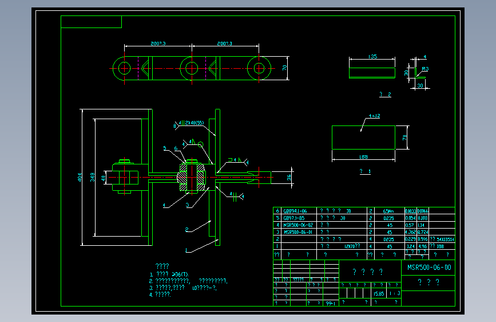Click the 2x40(55) weld annotation
This screenshot has height=322, width=496.
coord(195,123)
